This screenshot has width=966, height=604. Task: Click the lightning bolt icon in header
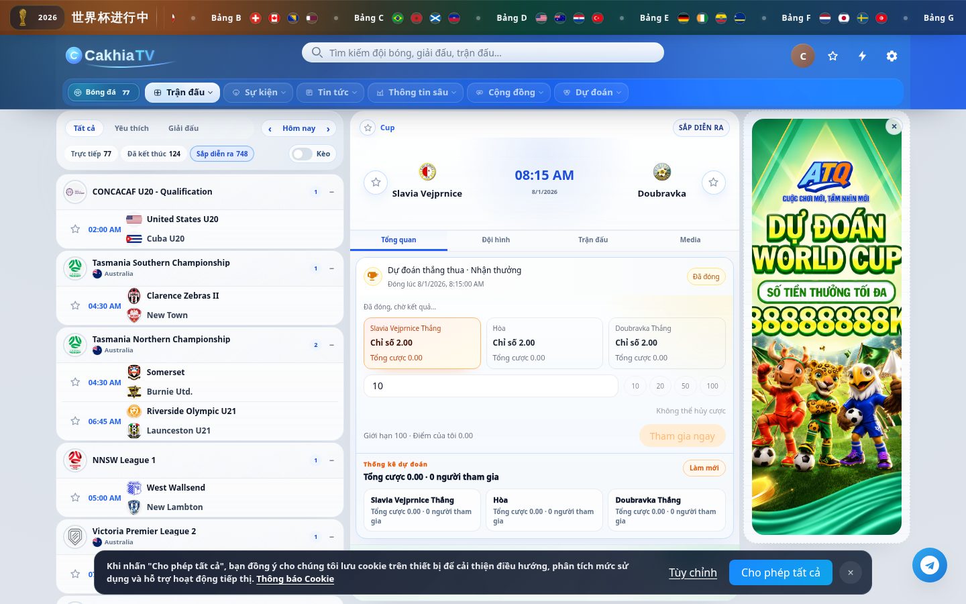point(862,56)
